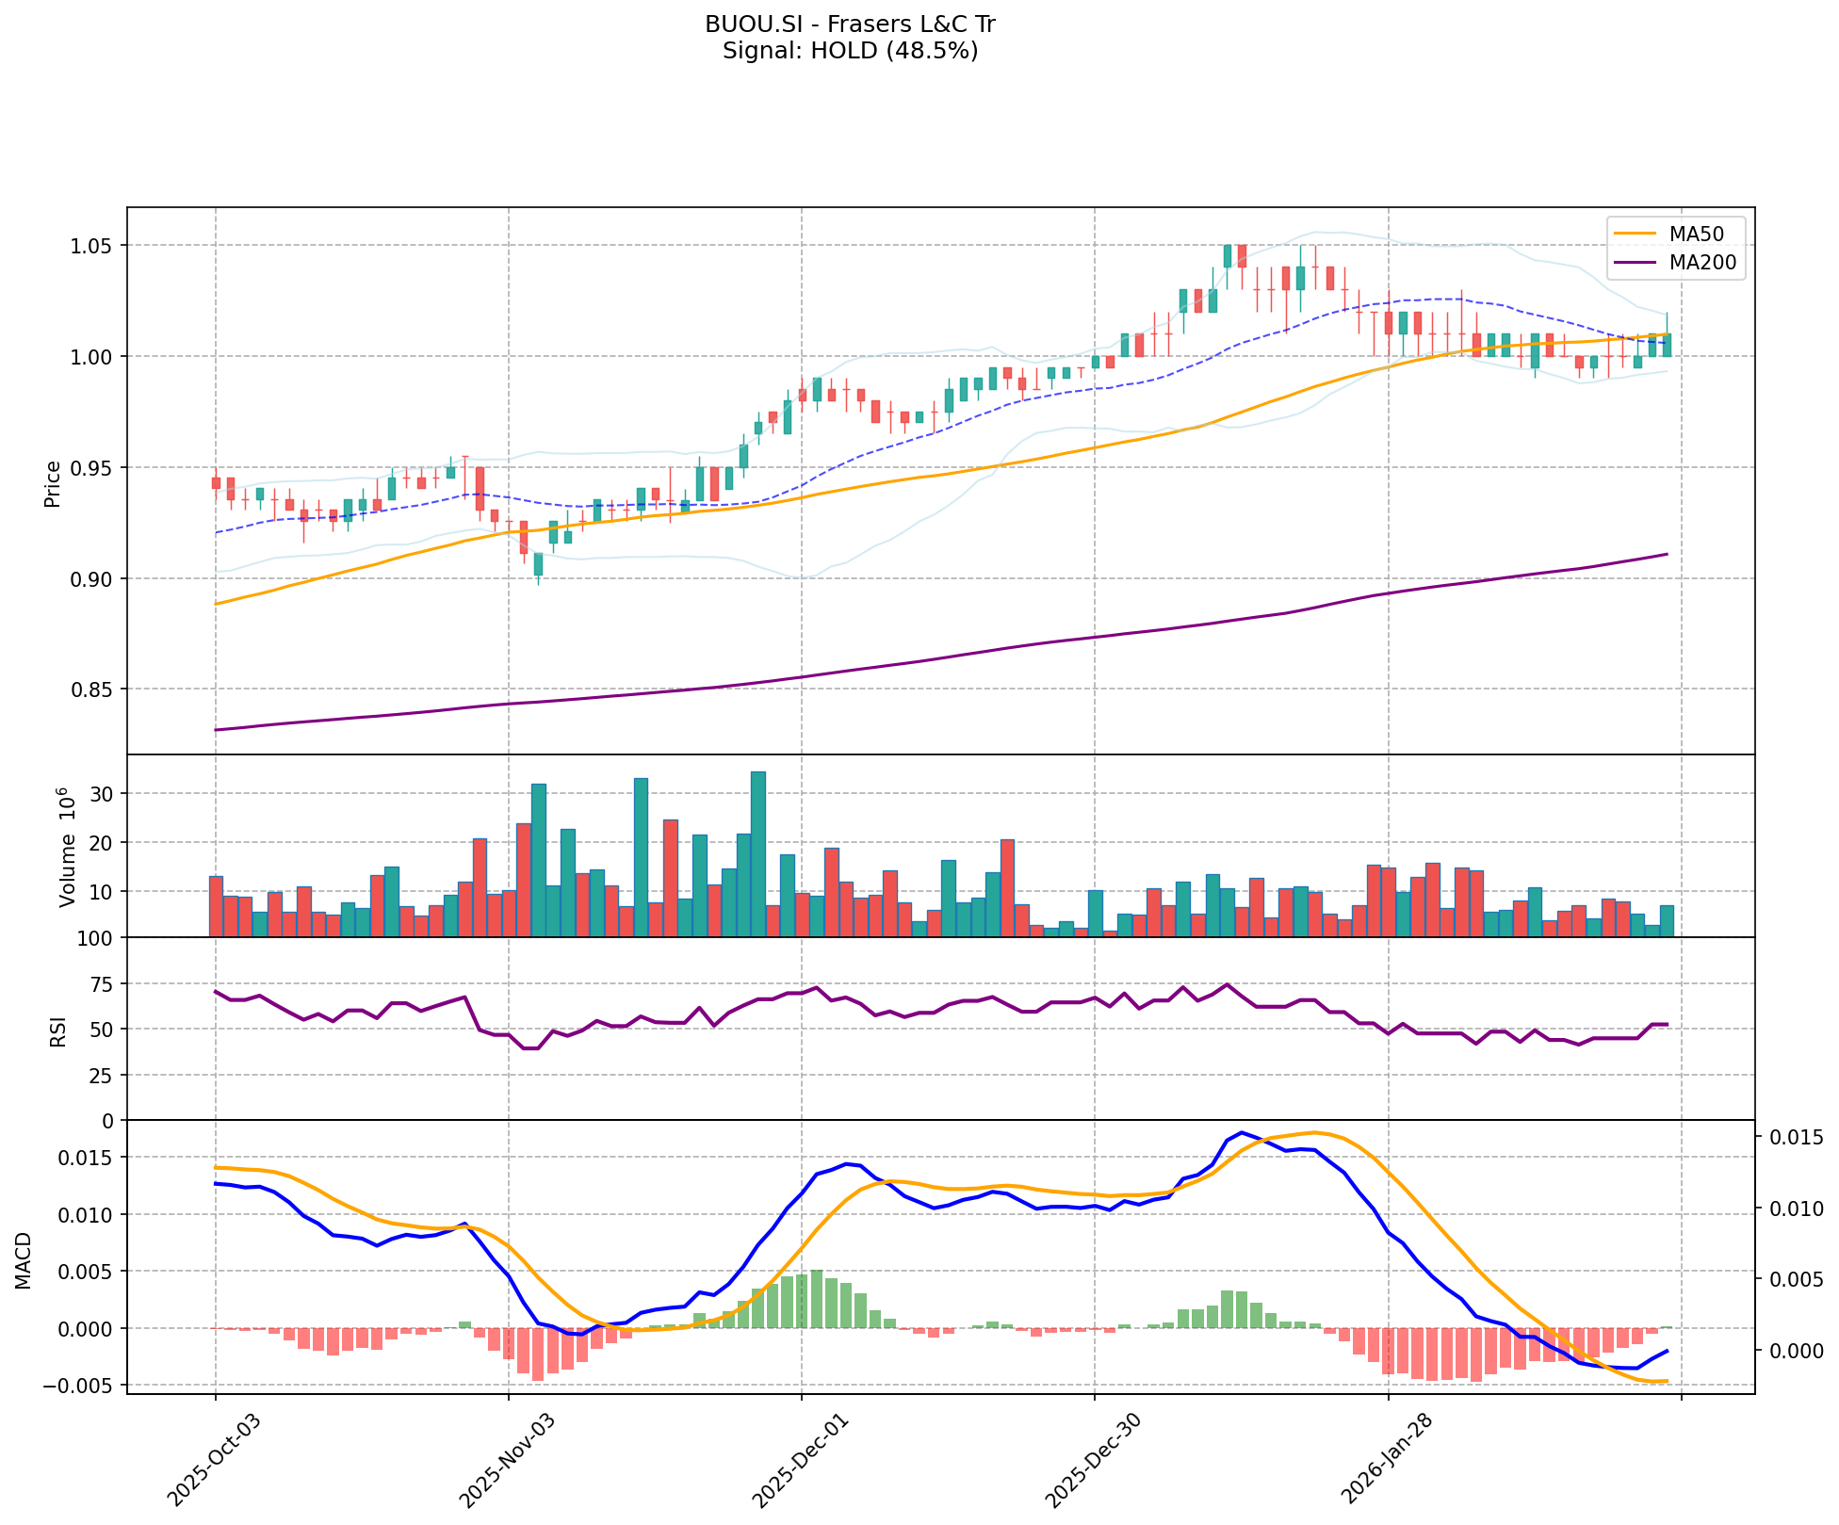
Task: Click the tallest green volume bar
Action: pyautogui.click(x=757, y=852)
